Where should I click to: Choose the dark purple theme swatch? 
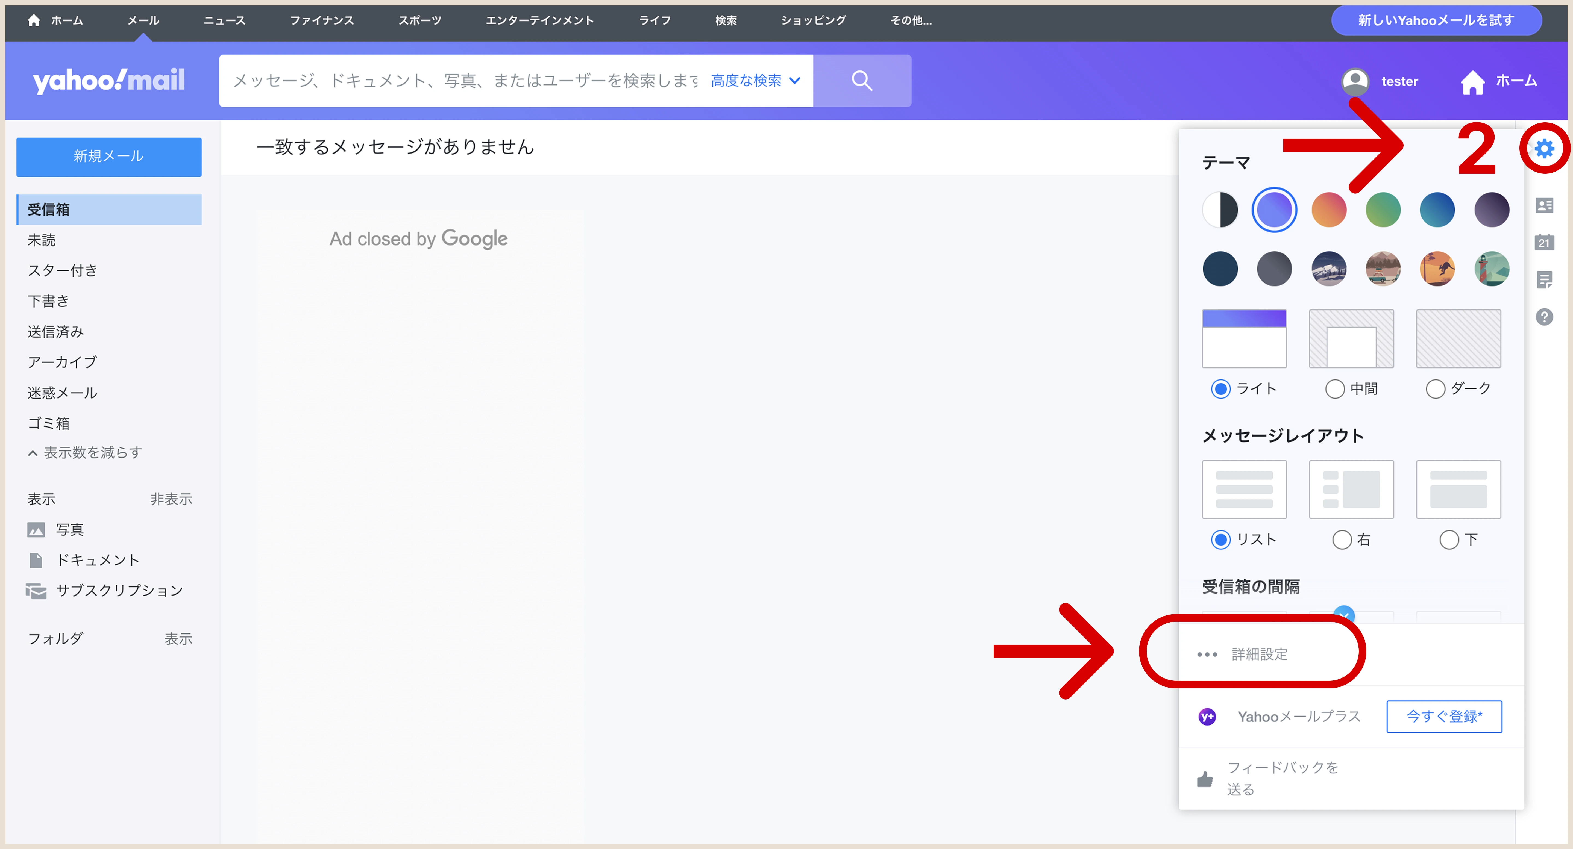pos(1492,210)
